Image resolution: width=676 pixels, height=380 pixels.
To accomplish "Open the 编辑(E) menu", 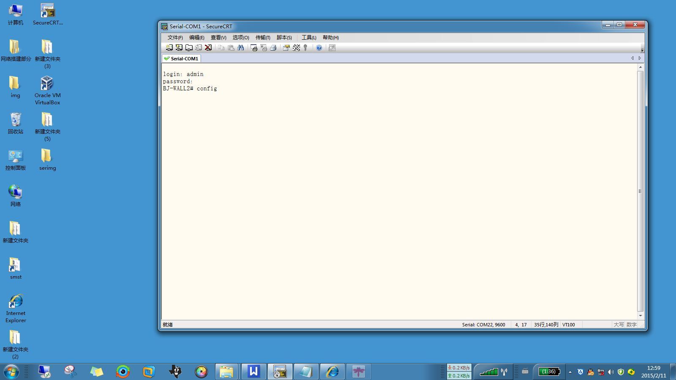I will click(x=196, y=38).
